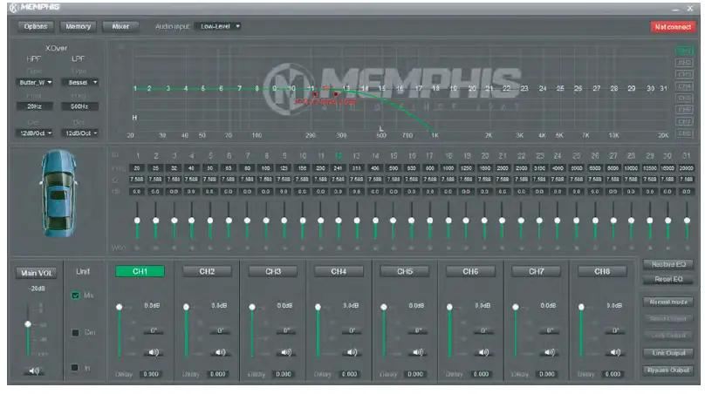705x394 pixels.
Task: Select the CH8 channel tab
Action: coord(602,271)
